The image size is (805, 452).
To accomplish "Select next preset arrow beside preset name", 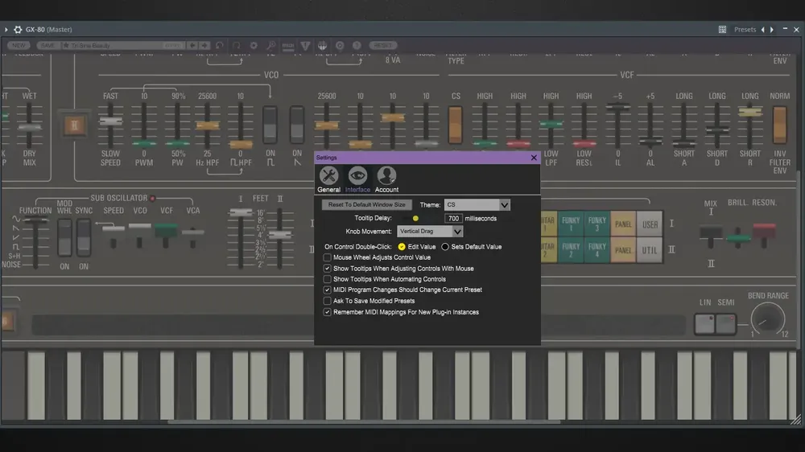I will pos(204,46).
